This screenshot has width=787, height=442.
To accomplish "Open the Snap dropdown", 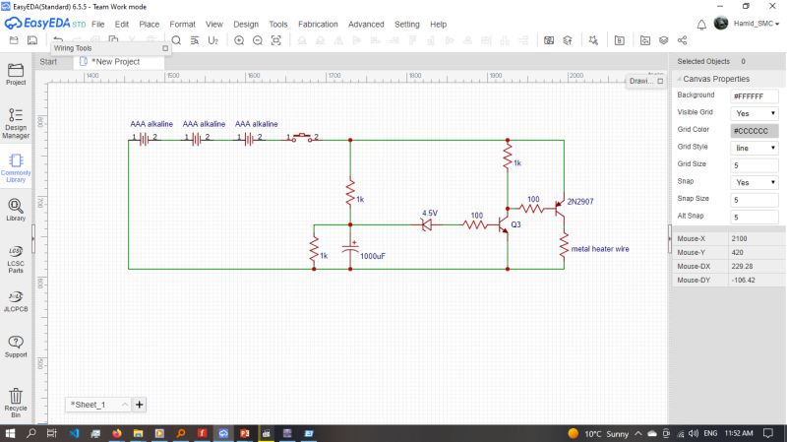I will [755, 182].
